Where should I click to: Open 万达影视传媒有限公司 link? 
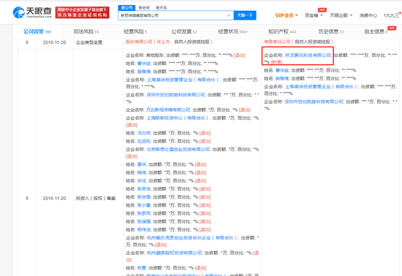[x=168, y=110]
